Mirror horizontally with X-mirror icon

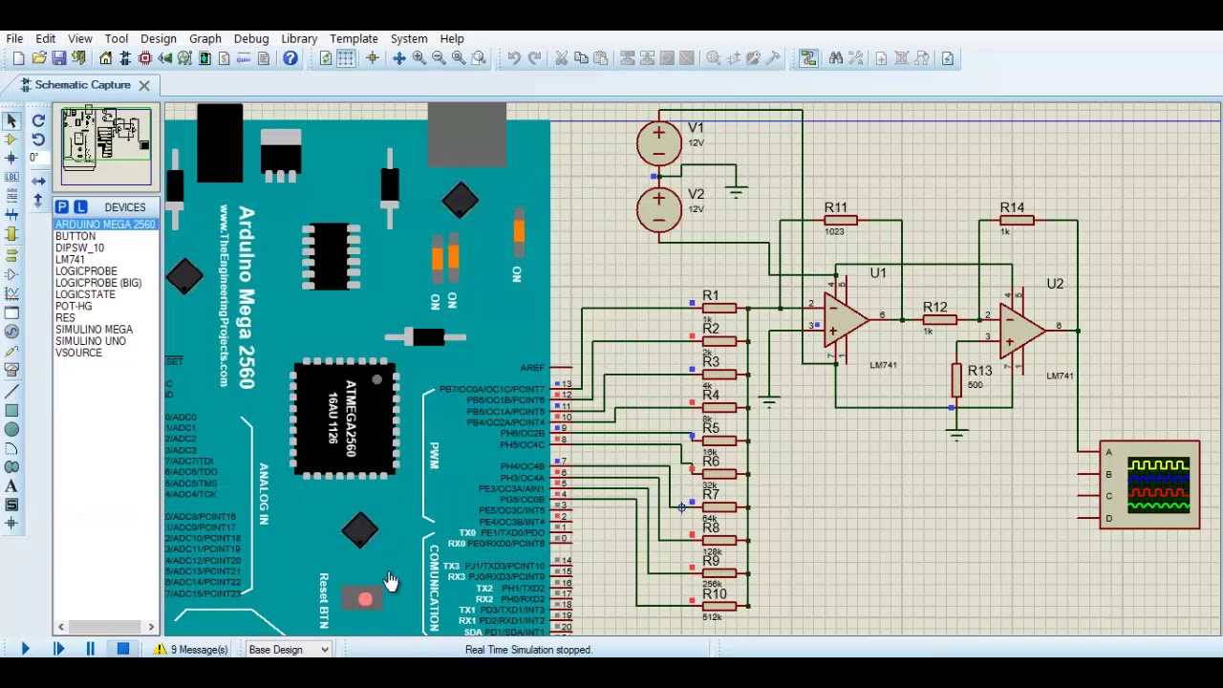pyautogui.click(x=38, y=180)
